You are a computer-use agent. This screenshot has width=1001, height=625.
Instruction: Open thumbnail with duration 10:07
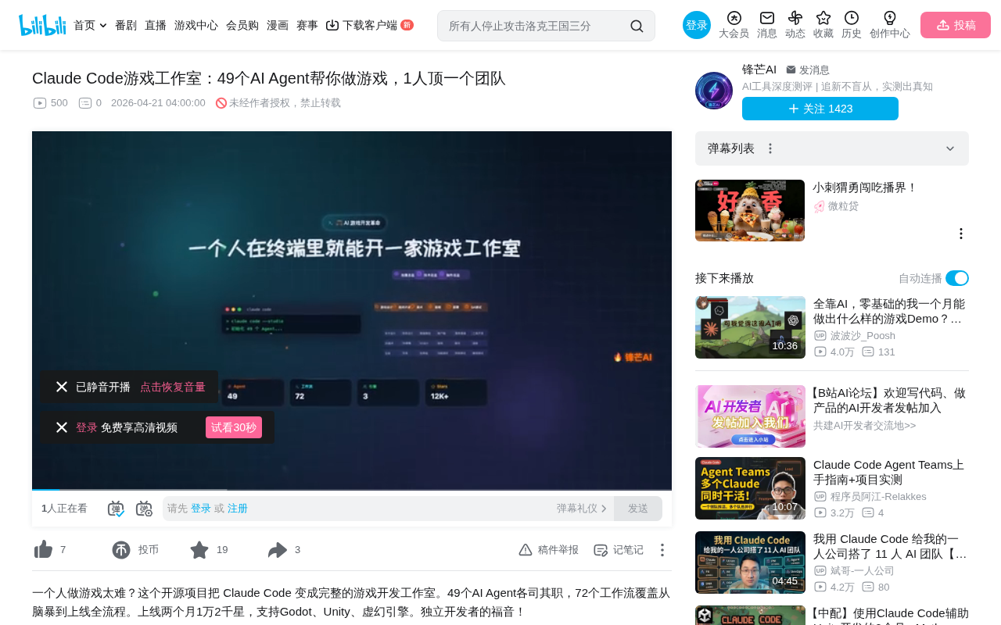coord(750,488)
